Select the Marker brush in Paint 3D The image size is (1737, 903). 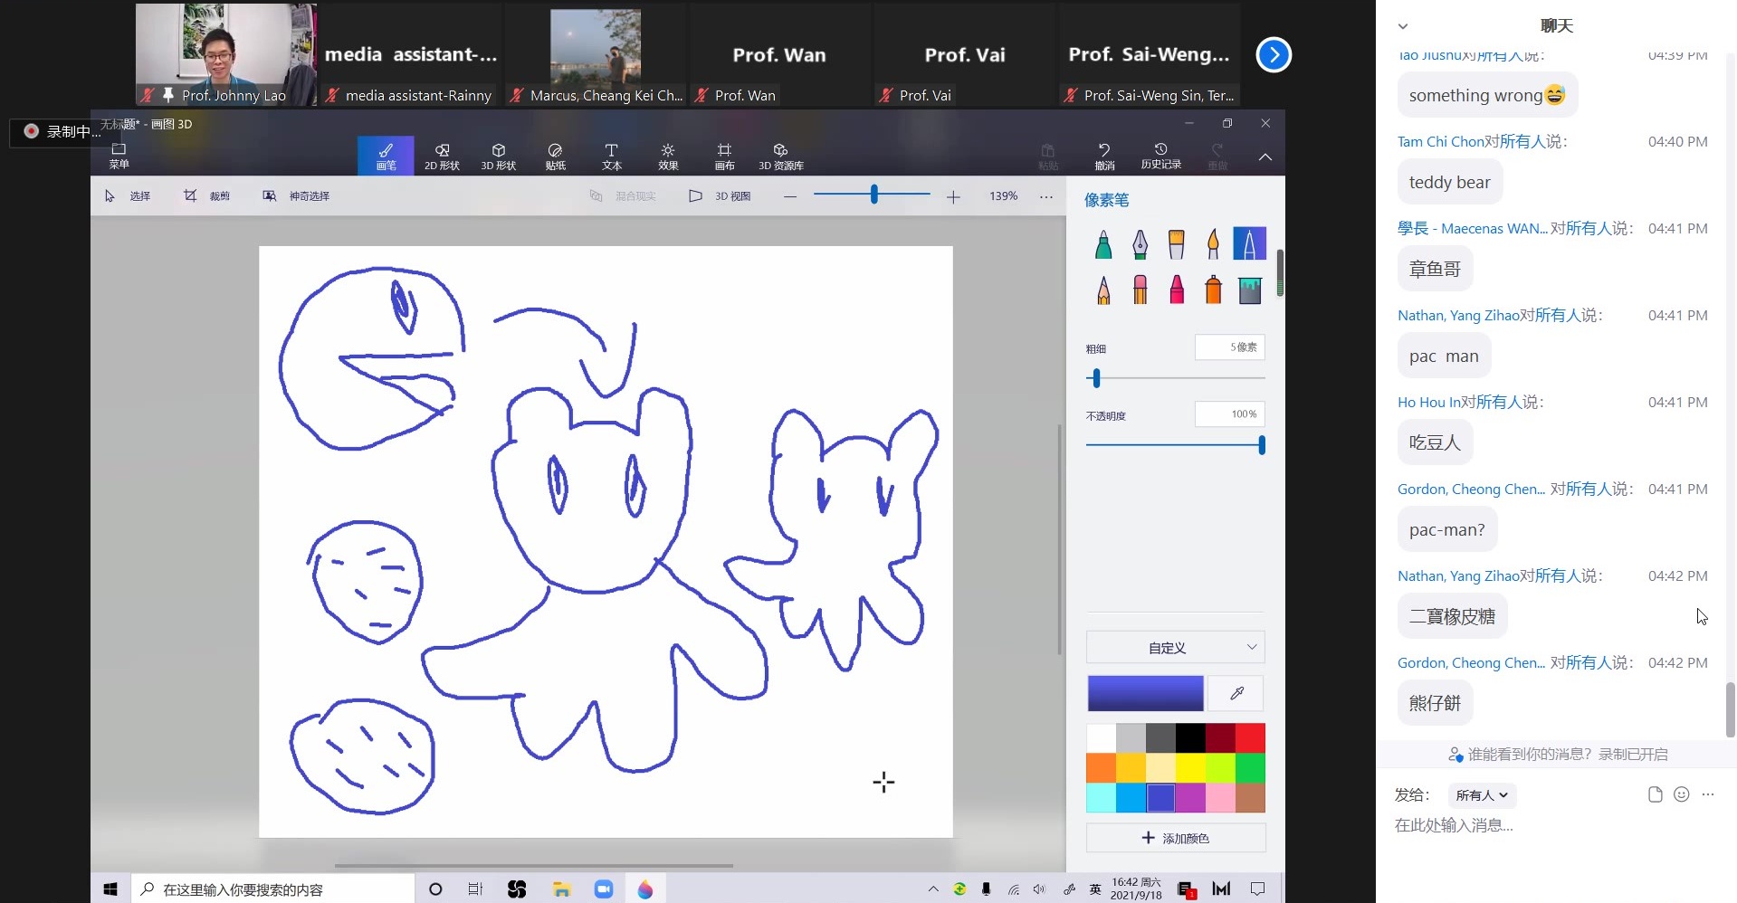1103,244
